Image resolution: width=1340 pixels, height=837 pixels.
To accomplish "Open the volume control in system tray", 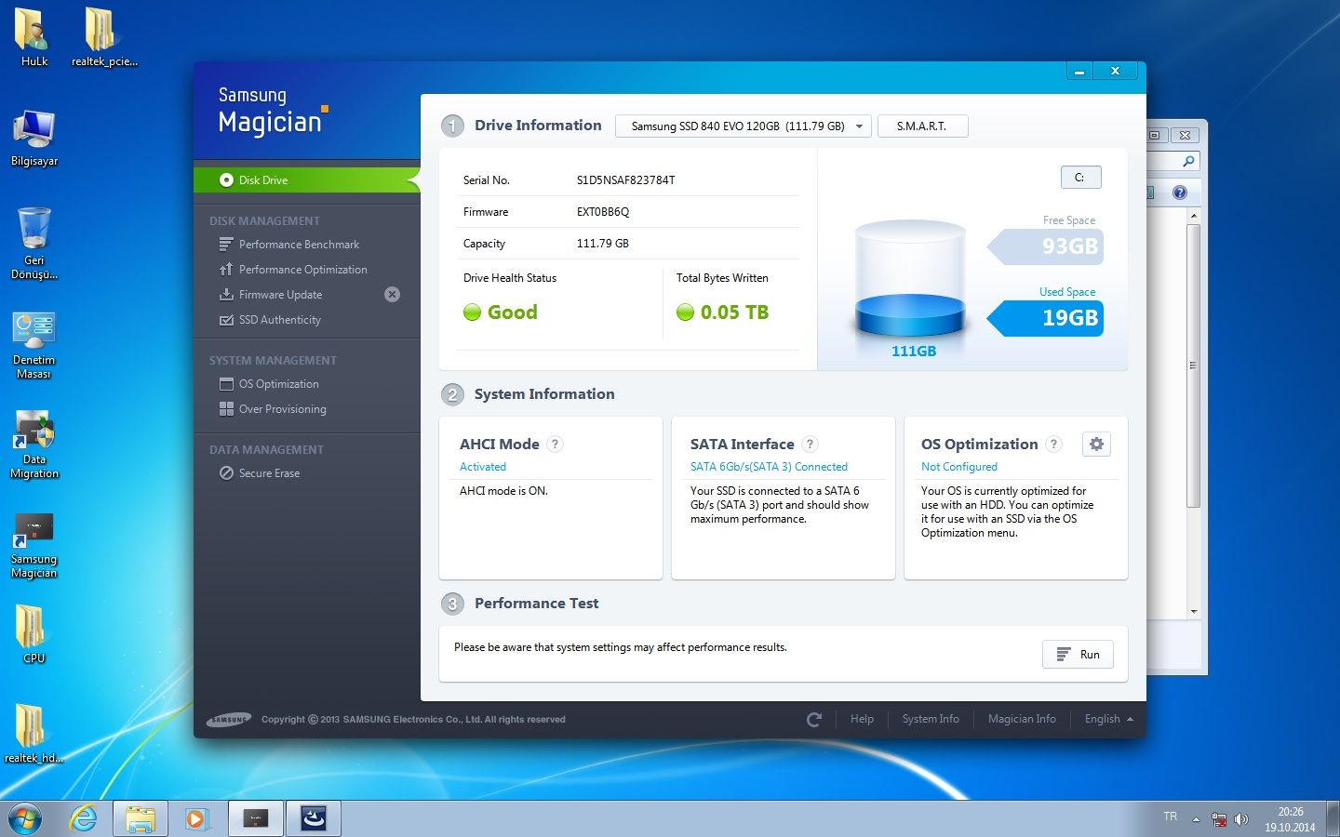I will coord(1240,819).
